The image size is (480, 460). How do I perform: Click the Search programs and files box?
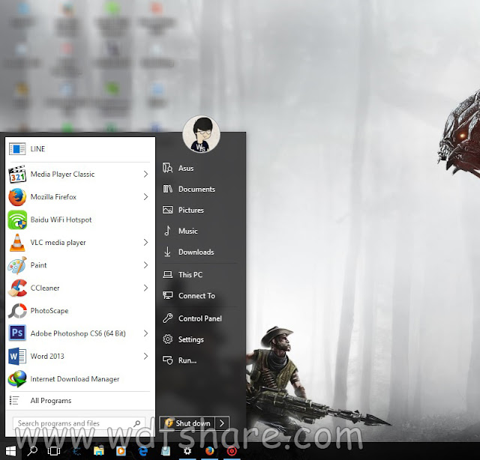(x=79, y=423)
